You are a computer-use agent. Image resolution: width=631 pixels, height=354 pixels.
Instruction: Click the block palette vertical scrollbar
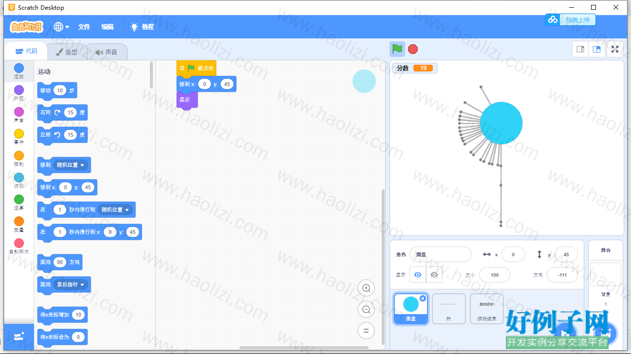pos(151,74)
